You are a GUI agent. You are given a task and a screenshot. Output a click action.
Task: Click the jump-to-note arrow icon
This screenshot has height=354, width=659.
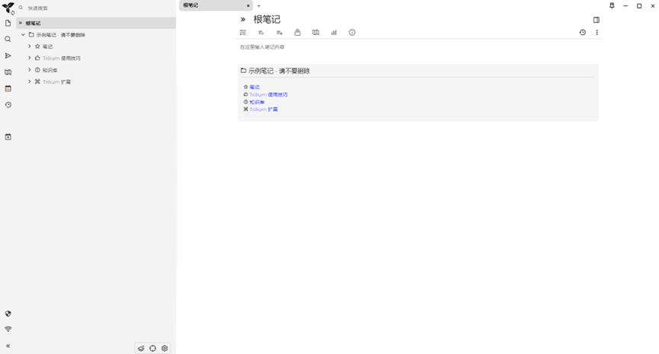pos(8,56)
